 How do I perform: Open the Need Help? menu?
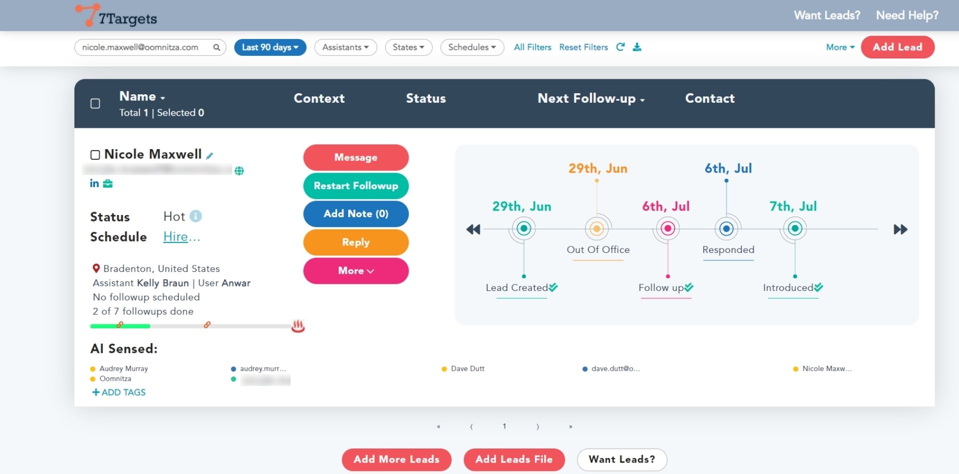coord(907,15)
